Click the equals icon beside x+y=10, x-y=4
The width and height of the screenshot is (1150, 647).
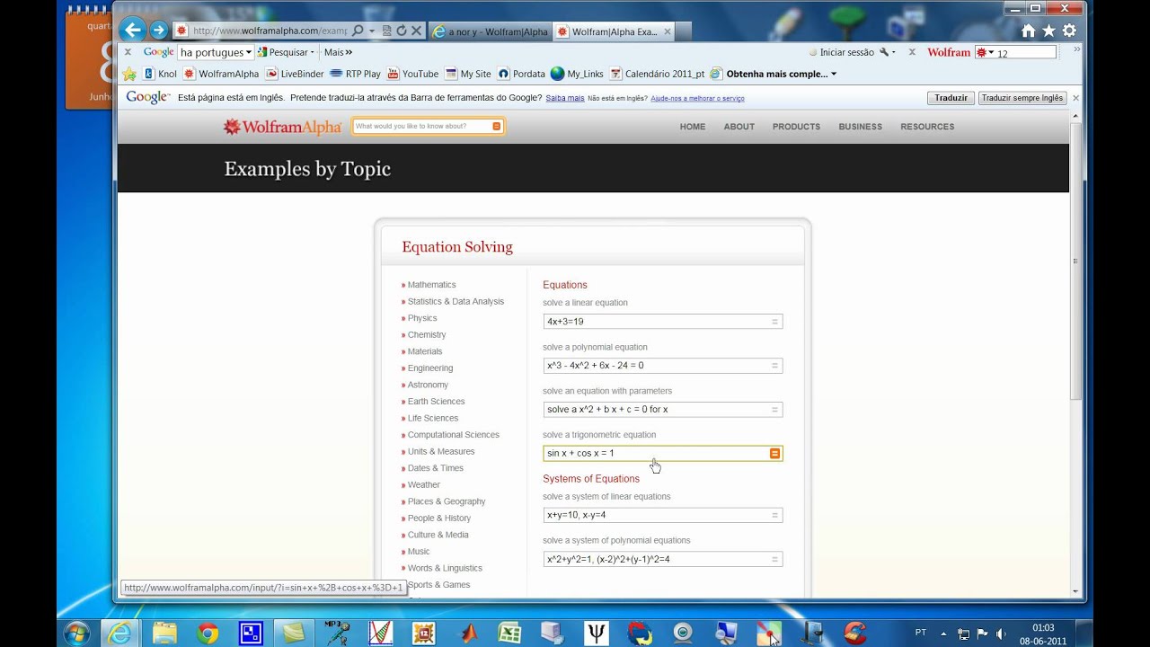click(774, 516)
